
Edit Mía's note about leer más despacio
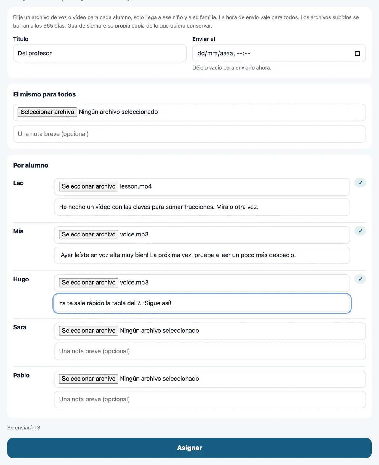pyautogui.click(x=202, y=255)
